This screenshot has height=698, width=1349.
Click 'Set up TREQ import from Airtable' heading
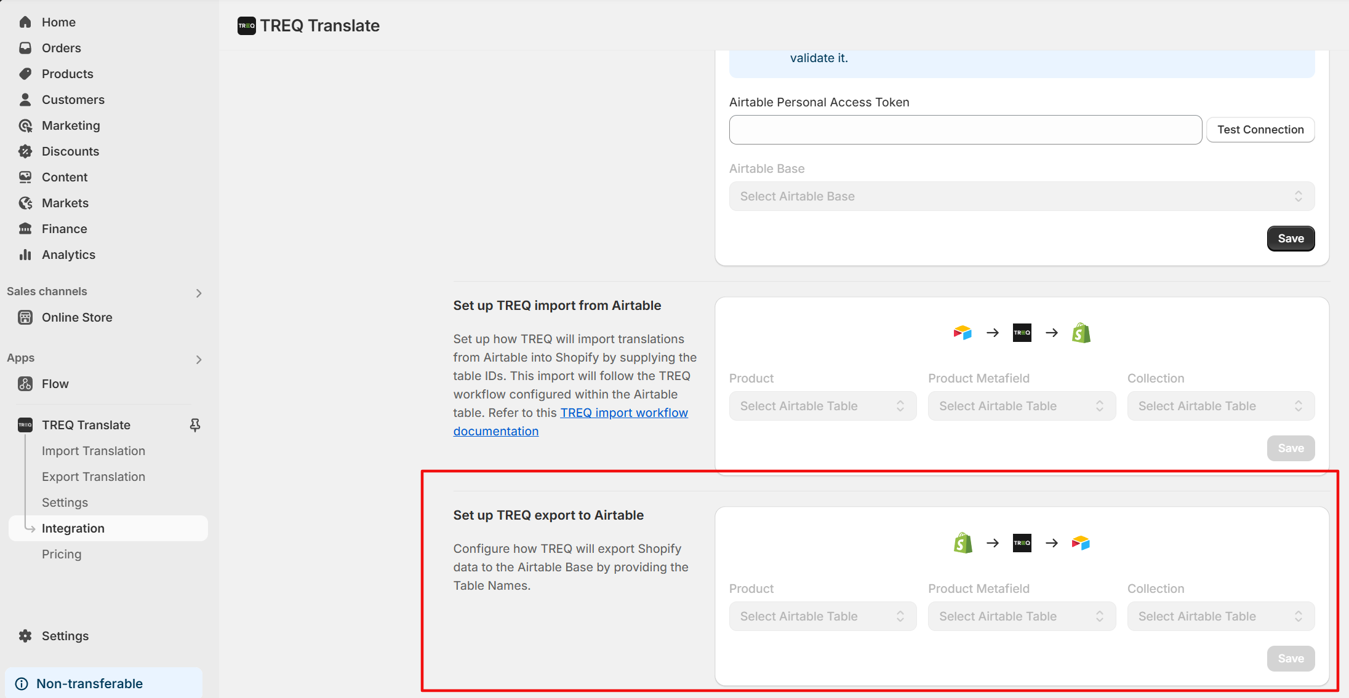[557, 306]
